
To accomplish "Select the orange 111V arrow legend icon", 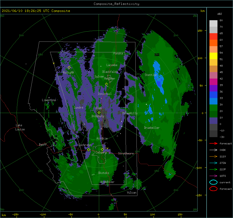I will (213, 156).
